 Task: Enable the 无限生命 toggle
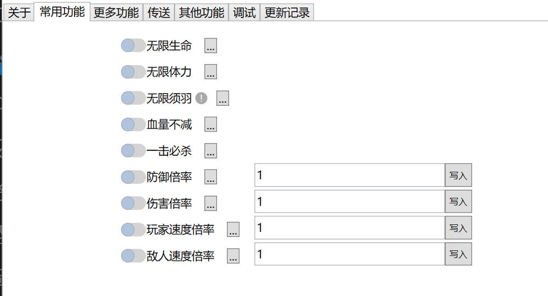(x=133, y=45)
